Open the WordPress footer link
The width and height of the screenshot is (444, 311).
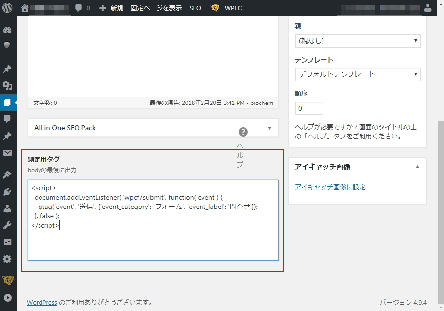42,302
